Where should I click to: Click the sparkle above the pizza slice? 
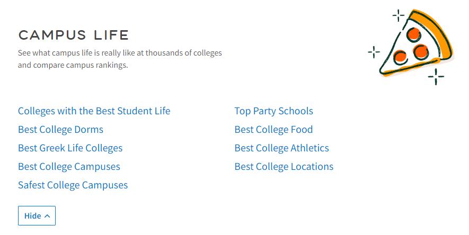(399, 15)
